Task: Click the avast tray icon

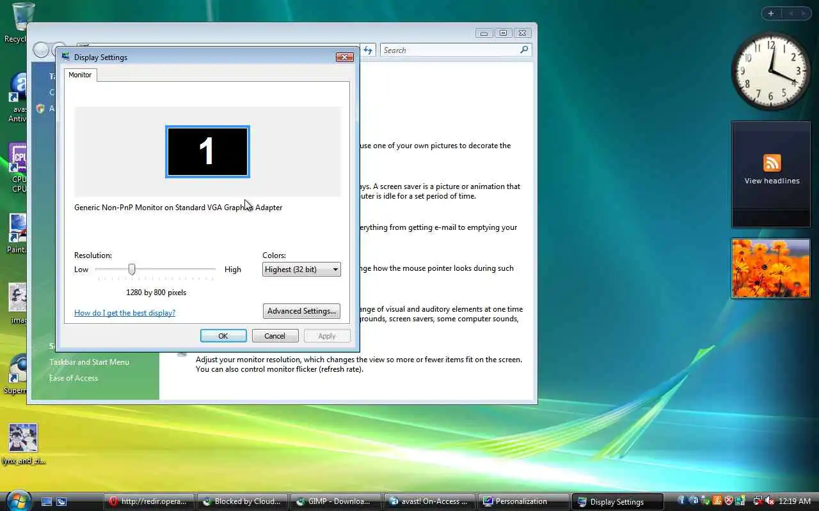Action: click(695, 501)
